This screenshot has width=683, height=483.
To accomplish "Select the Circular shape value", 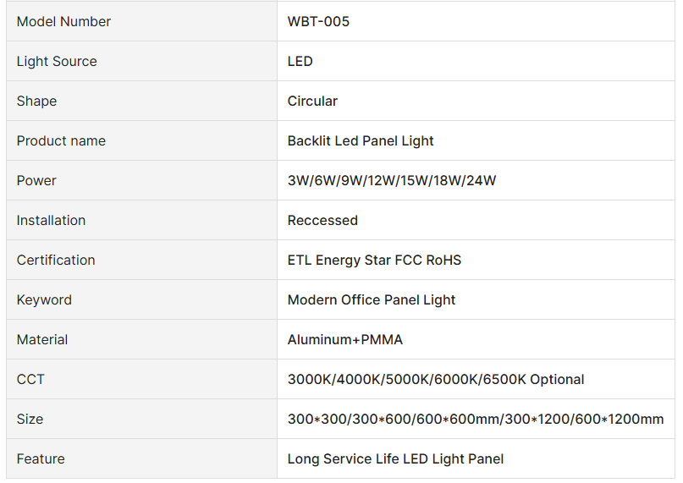I will [312, 101].
